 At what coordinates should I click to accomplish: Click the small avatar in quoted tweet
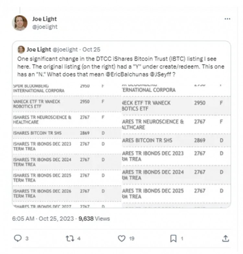pyautogui.click(x=21, y=49)
